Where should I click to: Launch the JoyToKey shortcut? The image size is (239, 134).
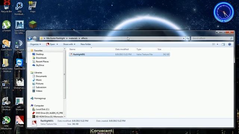pyautogui.click(x=6, y=104)
